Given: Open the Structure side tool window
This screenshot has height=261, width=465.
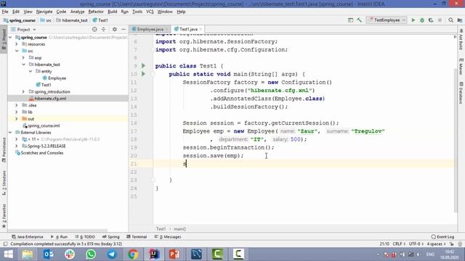Looking at the screenshot, I should click(x=4, y=183).
